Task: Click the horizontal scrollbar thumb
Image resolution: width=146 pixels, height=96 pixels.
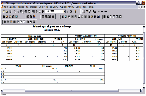Action: 72,90
